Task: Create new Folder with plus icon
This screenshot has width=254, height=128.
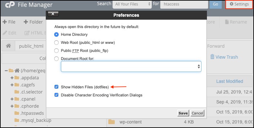Action: (x=26, y=22)
